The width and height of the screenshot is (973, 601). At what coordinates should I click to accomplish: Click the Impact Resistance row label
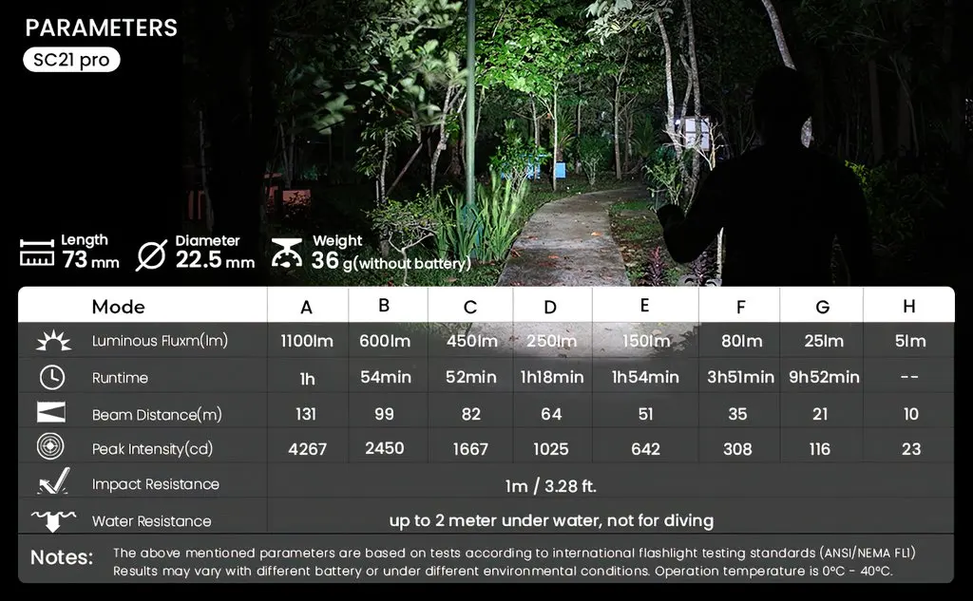[x=156, y=484]
